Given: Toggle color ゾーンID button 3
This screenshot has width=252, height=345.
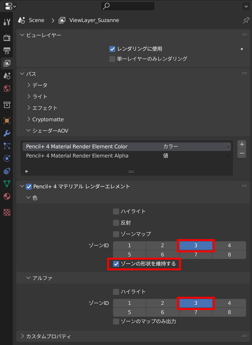Looking at the screenshot, I should click(196, 246).
